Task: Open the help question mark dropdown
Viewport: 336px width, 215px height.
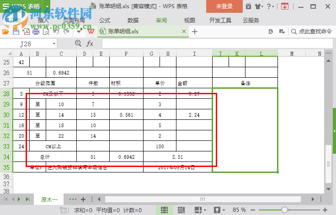Action: pyautogui.click(x=271, y=7)
